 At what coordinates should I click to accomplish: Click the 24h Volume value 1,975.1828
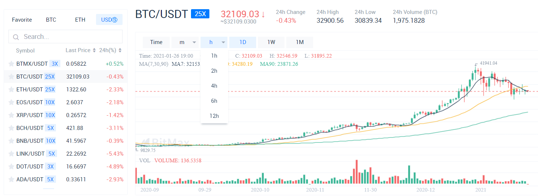pyautogui.click(x=409, y=21)
